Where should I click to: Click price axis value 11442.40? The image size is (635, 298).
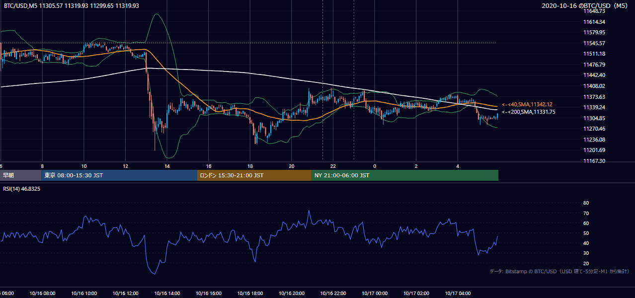[x=594, y=75]
